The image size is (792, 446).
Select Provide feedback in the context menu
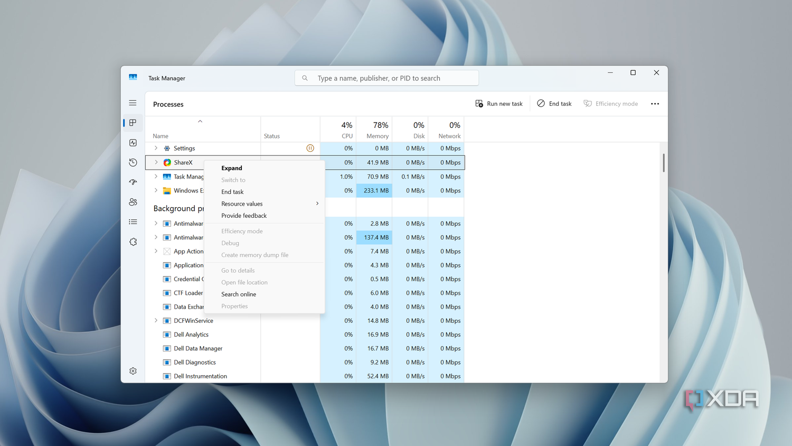click(265, 216)
